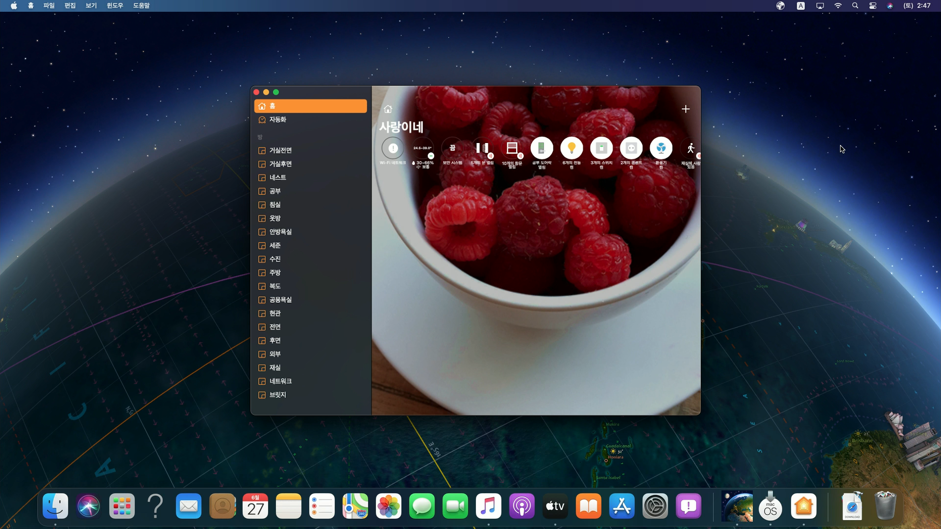Select 자동화 in the sidebar

(277, 120)
